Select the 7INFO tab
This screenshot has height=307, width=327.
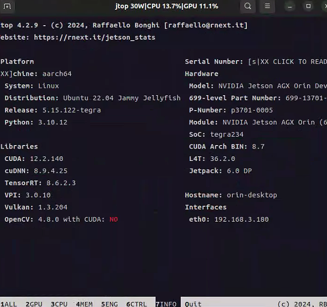coord(166,304)
